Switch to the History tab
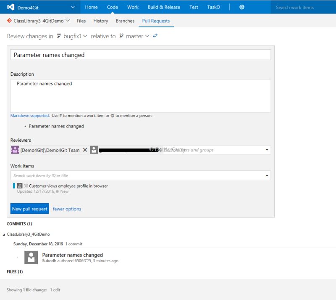 coord(100,21)
